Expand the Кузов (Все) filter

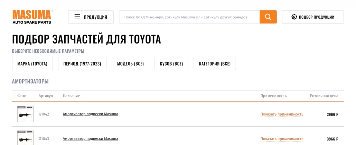pos(171,64)
